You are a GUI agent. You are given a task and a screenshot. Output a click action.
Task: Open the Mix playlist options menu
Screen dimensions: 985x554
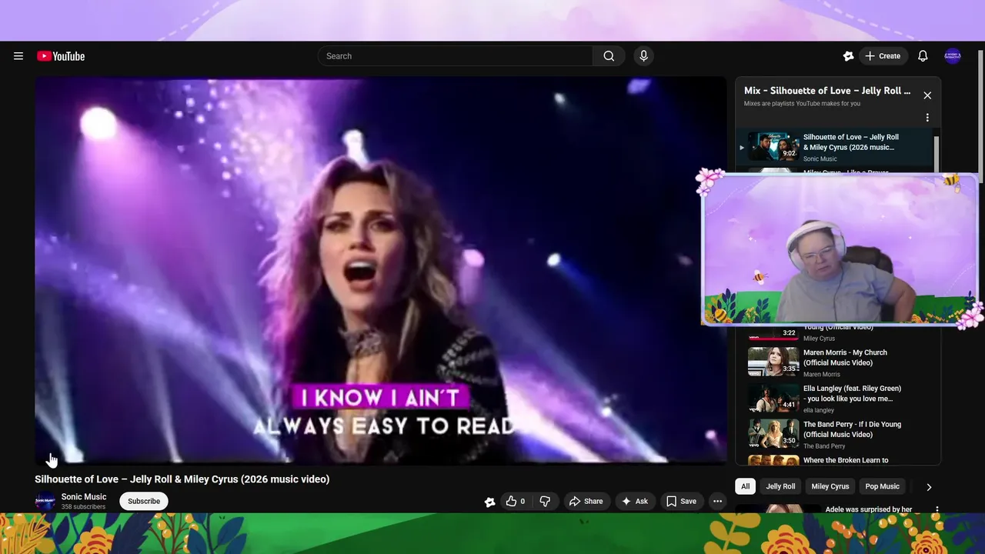pyautogui.click(x=927, y=118)
